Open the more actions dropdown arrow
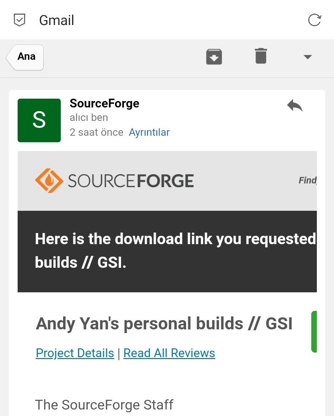Screen dimensions: 334x416 click(x=307, y=57)
